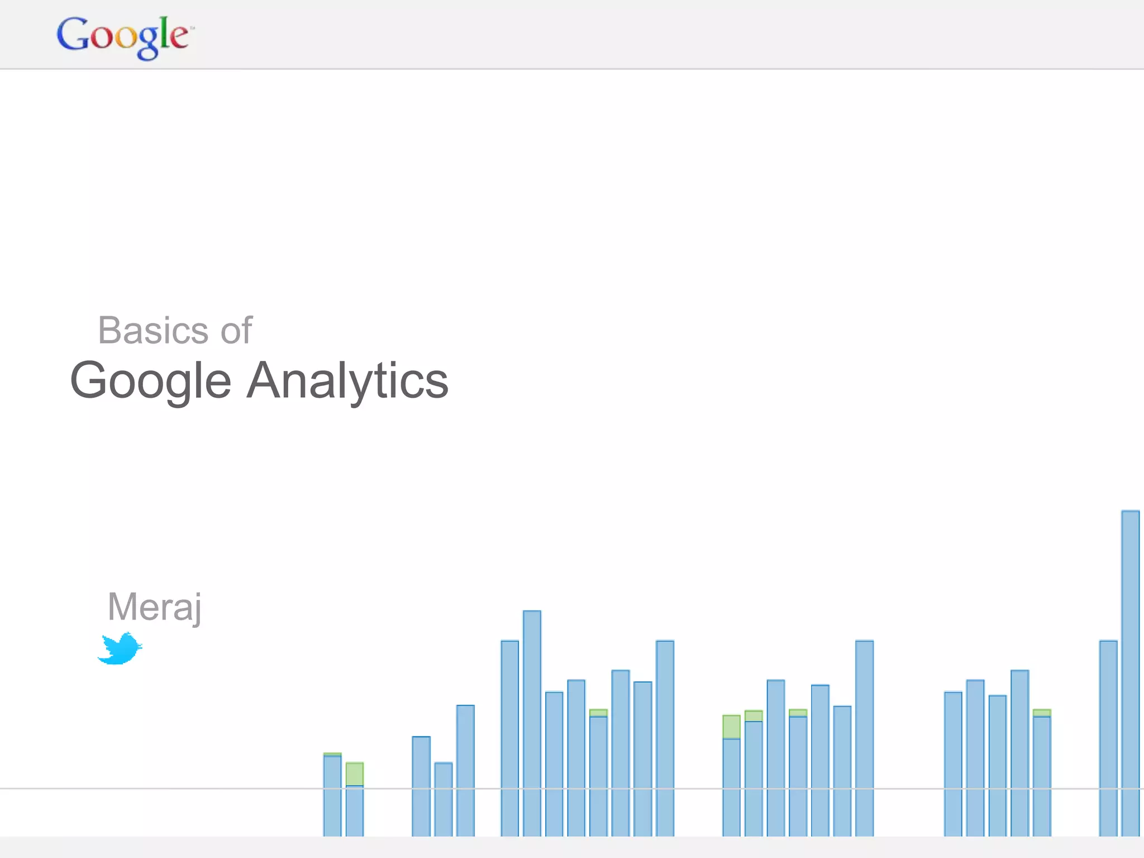The width and height of the screenshot is (1144, 858).
Task: Click the tallest blue bar at the chart's right edge
Action: (1130, 670)
